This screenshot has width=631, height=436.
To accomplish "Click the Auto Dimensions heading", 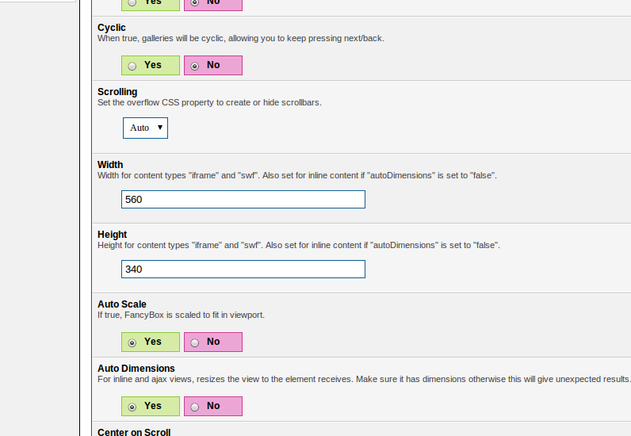I will (x=136, y=369).
